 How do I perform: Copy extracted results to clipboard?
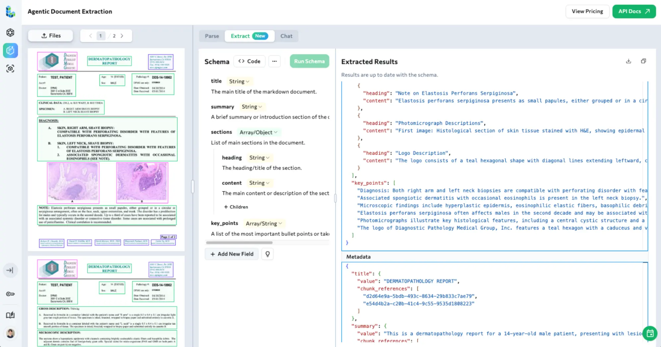click(643, 61)
